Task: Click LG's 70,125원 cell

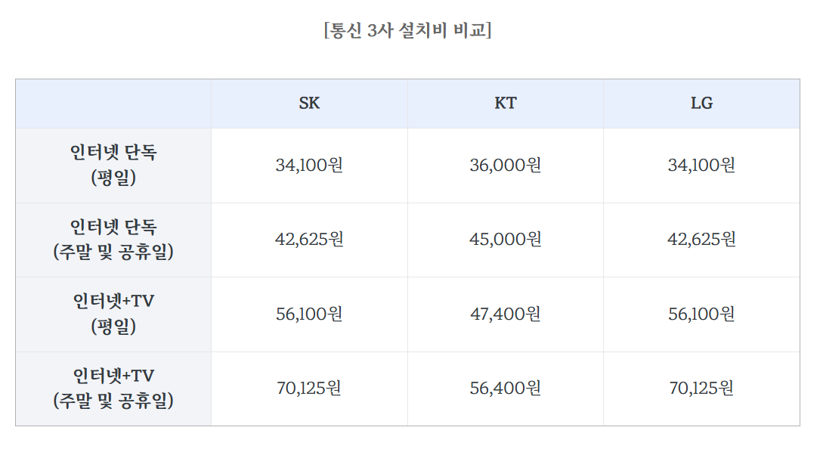Action: click(701, 388)
